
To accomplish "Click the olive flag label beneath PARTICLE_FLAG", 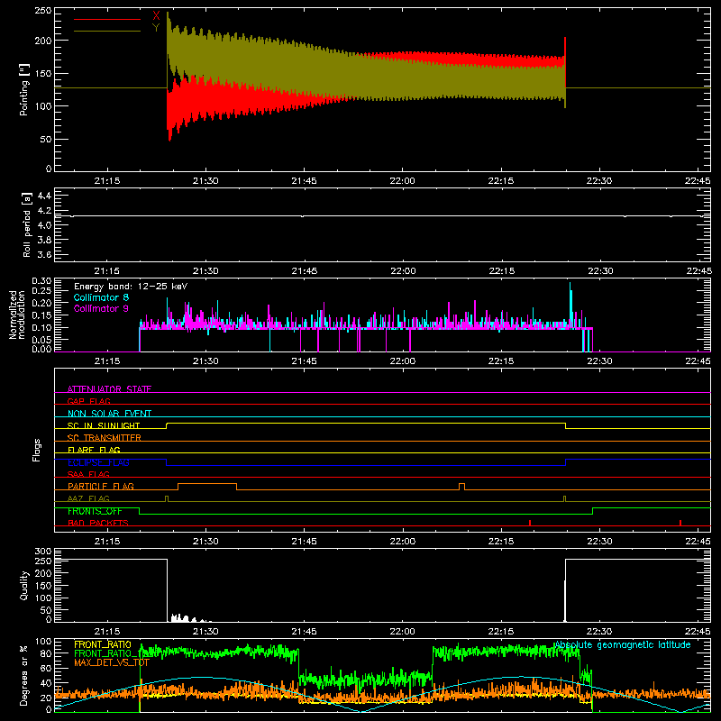I will pos(88,498).
